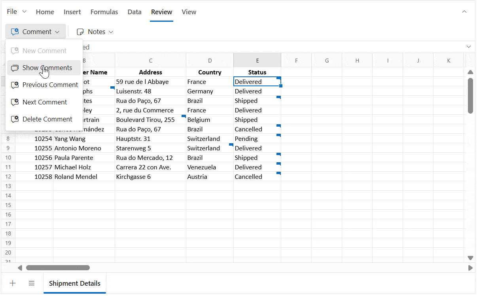The image size is (477, 296).
Task: Click the Next Comment menu icon
Action: [x=15, y=102]
